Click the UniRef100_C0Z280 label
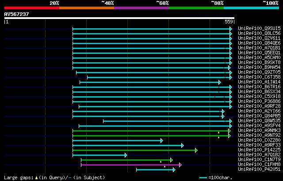 click(x=259, y=140)
